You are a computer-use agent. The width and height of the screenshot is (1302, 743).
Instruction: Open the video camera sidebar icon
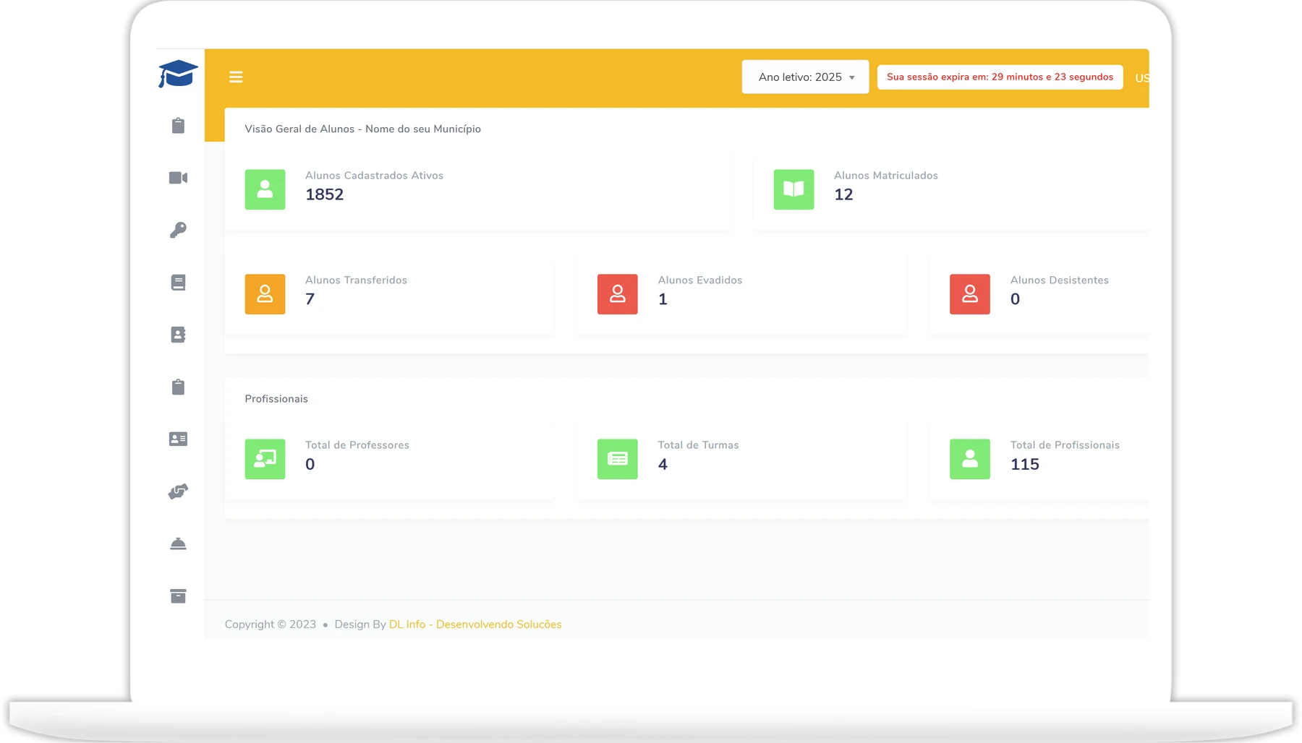[178, 178]
